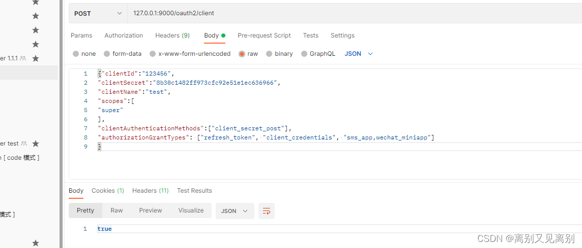Select the 'form-data' body type

point(123,54)
